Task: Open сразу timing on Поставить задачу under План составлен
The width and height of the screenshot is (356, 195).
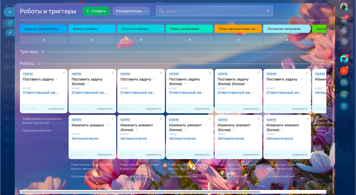Action: pos(125,74)
